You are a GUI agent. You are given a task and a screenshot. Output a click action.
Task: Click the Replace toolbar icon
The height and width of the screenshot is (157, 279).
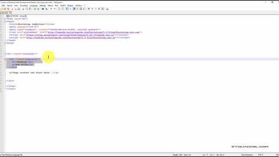point(46,9)
